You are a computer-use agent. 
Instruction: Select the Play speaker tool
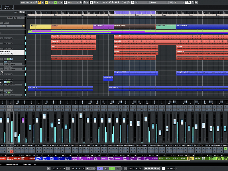(125, 2)
